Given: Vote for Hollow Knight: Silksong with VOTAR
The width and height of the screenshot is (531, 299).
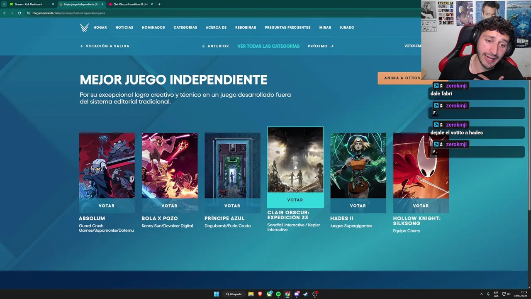Looking at the screenshot, I should [421, 206].
